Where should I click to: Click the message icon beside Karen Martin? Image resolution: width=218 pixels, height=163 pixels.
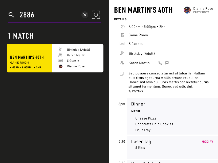pyautogui.click(x=167, y=63)
